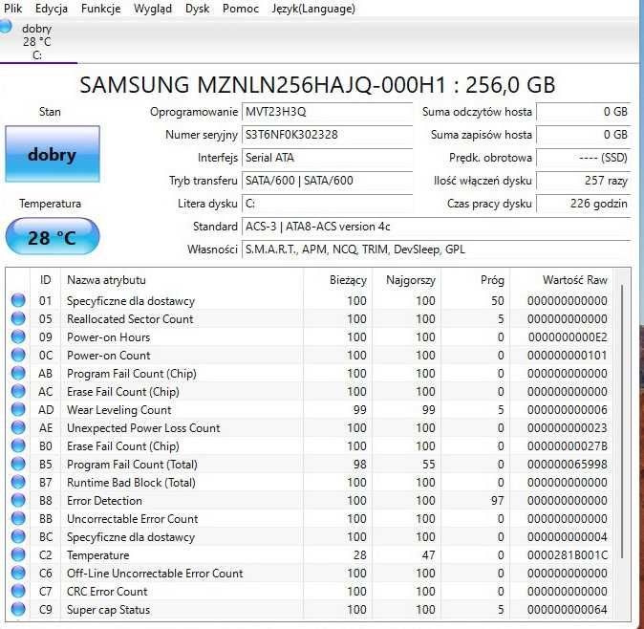
Task: Click the Suma odczytów hosta value field
Action: tap(583, 112)
